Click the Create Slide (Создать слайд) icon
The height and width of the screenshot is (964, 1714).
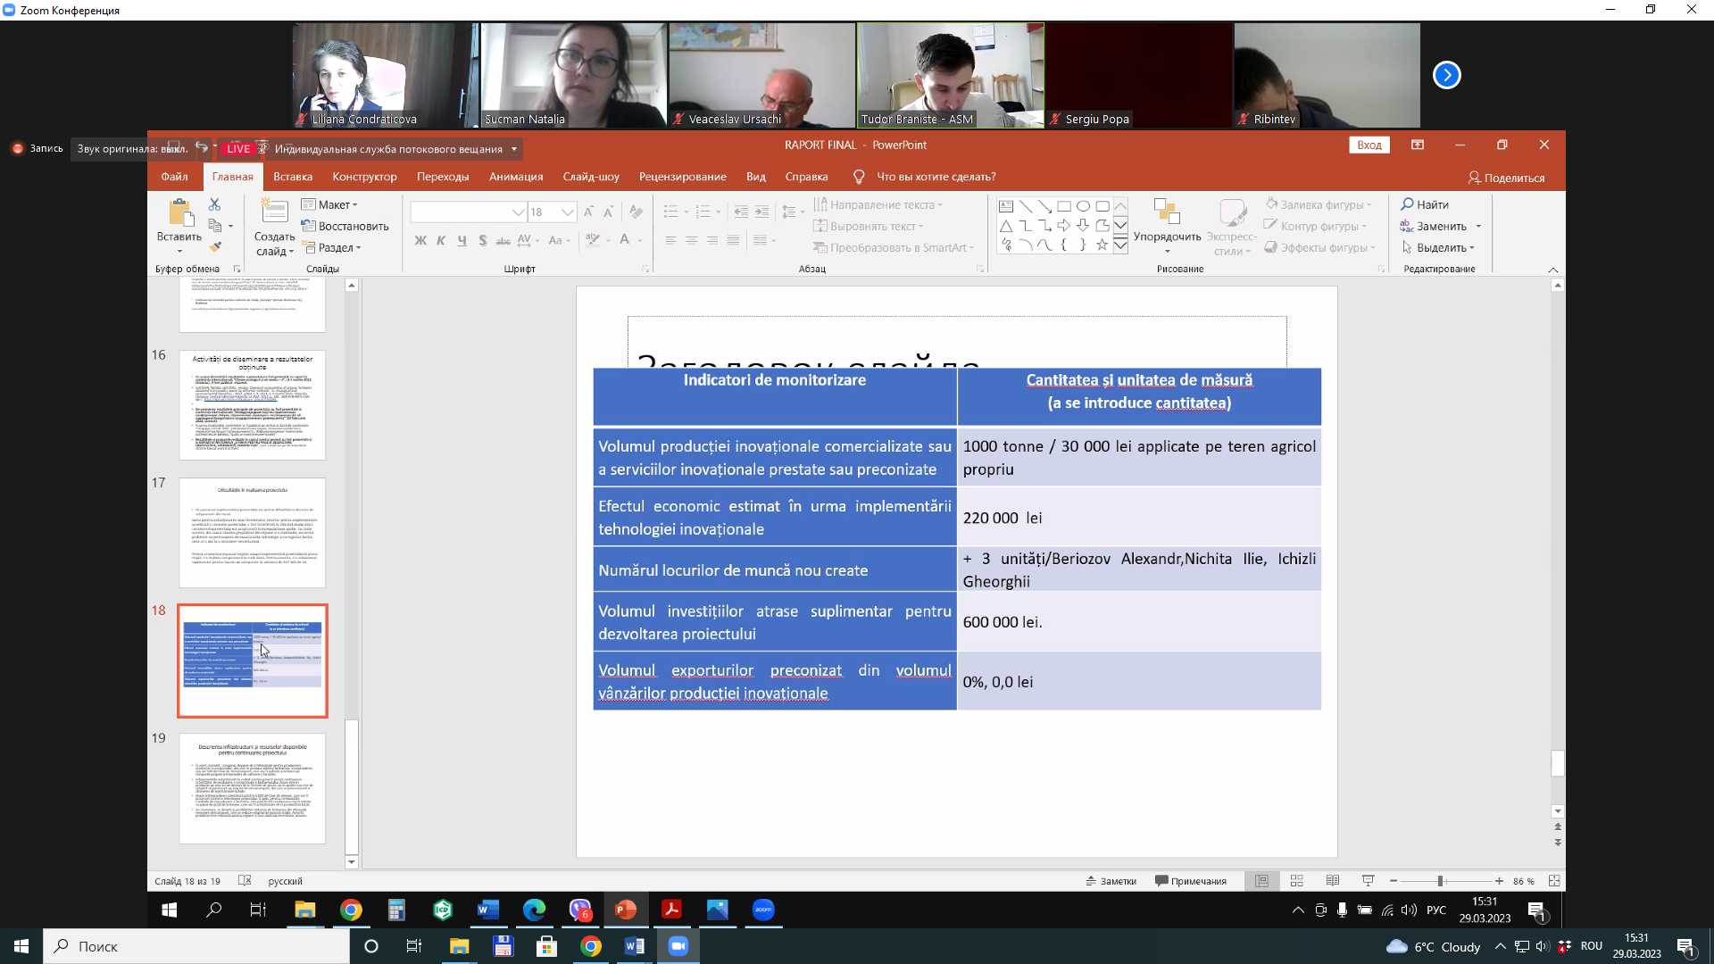tap(274, 212)
